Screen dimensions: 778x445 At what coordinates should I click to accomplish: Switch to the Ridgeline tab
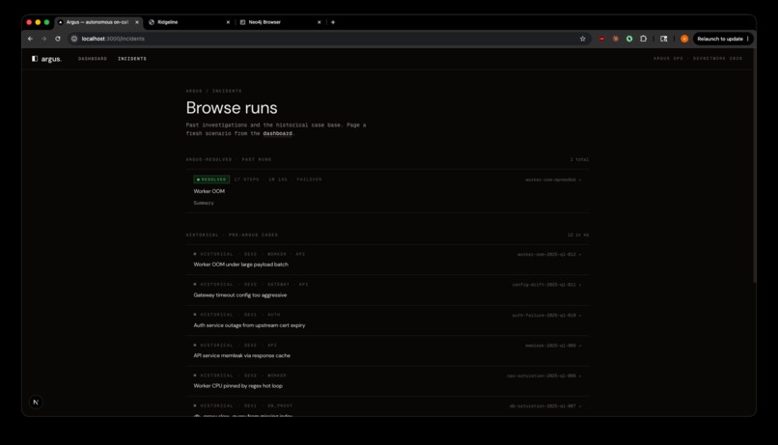[x=190, y=22]
